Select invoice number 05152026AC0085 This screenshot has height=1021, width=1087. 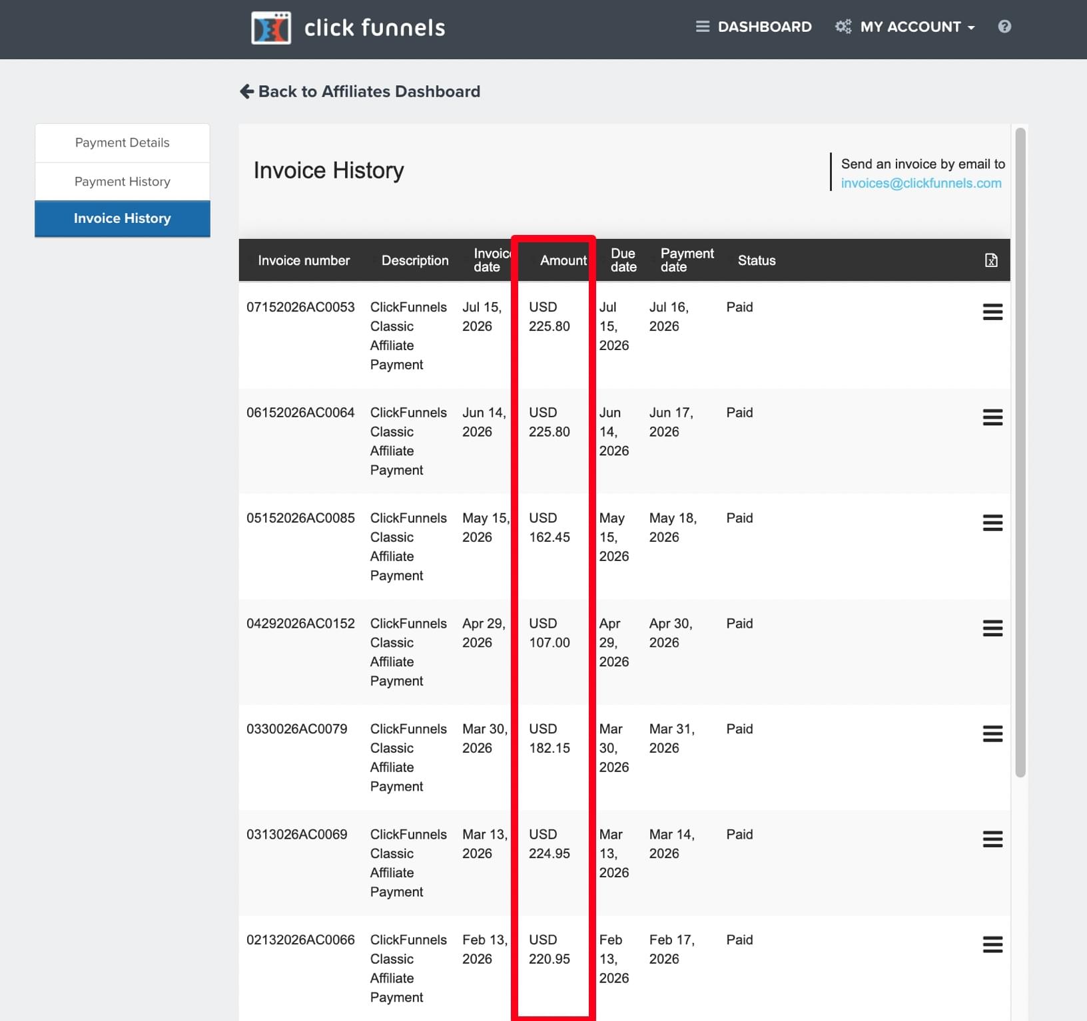point(300,518)
